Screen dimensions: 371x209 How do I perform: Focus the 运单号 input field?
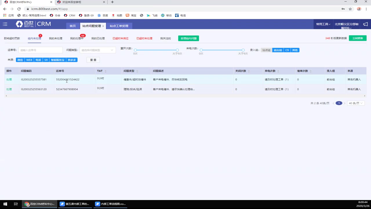(x=41, y=50)
